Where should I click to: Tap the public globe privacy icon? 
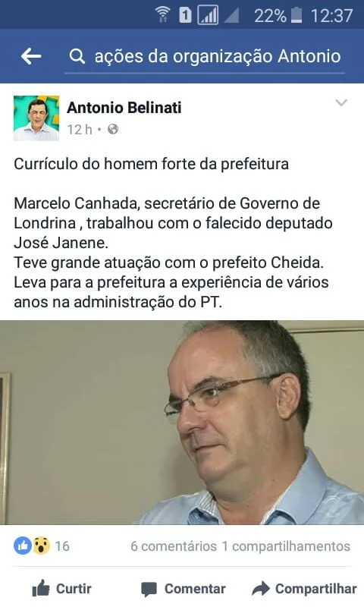coord(113,129)
